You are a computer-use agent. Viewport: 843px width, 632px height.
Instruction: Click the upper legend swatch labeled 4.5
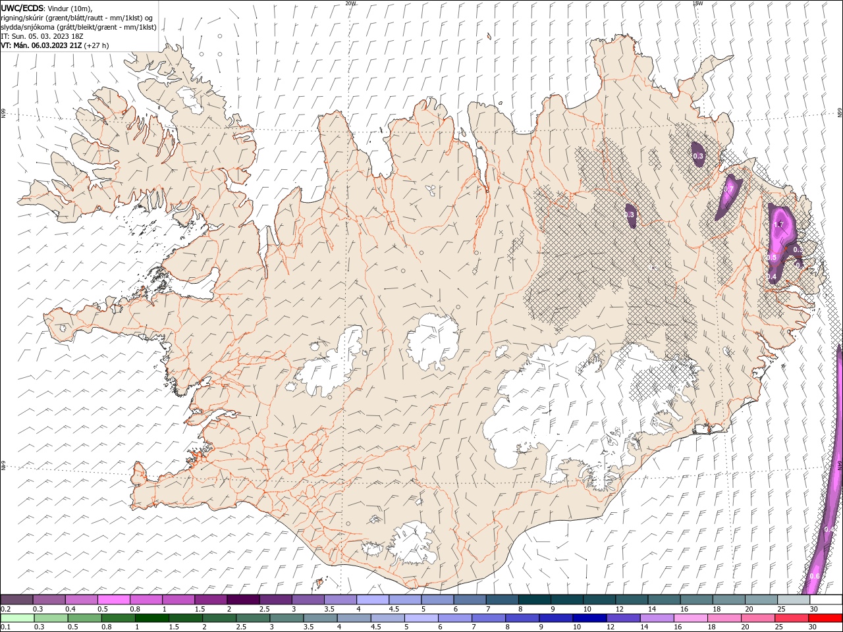click(x=405, y=600)
